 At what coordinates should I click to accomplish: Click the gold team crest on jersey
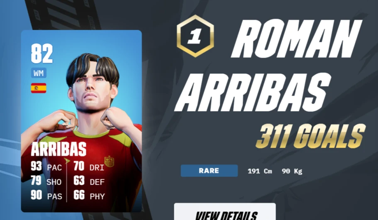[109, 161]
